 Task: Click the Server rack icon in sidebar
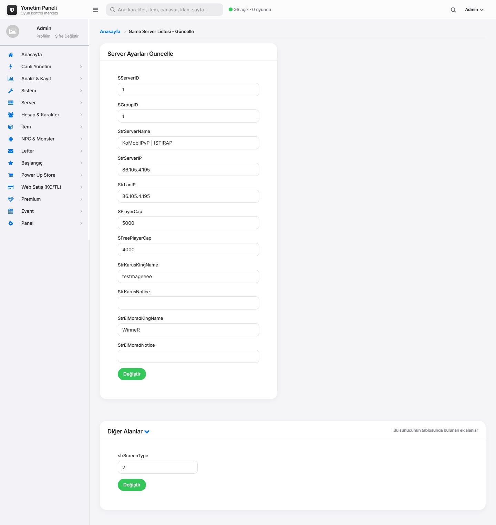pos(11,103)
